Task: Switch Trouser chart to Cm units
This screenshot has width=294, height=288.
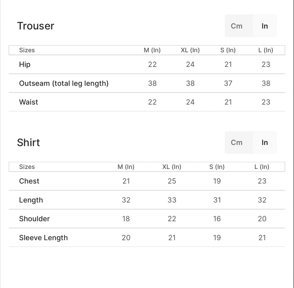Action: point(237,26)
